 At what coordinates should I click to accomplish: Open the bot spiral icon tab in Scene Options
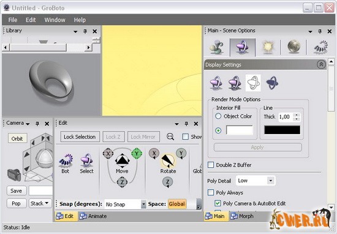pos(320,47)
